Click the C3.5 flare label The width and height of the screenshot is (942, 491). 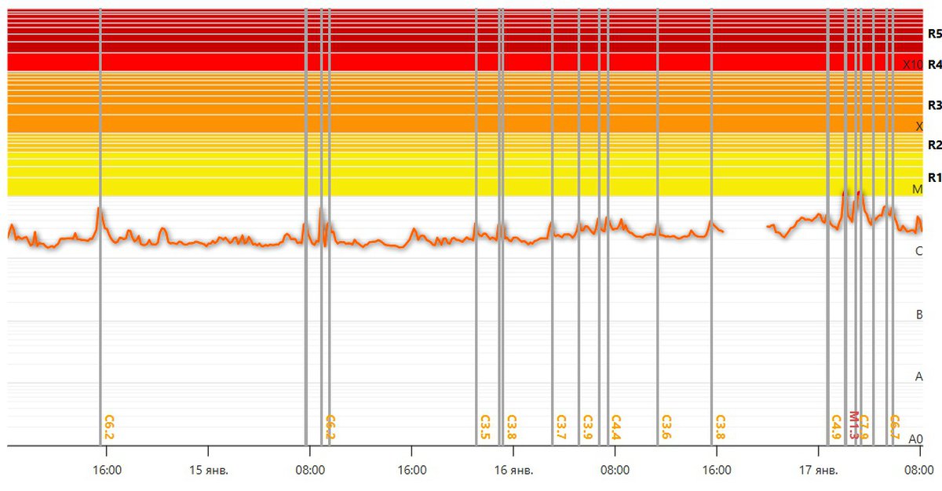coord(484,427)
